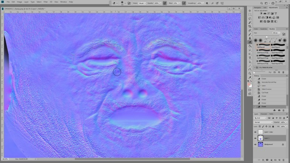Screen dimensions: 290x163
Task: Select the Hand tool
Action: [x=250, y=70]
